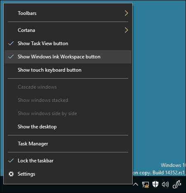This screenshot has height=193, width=186.
Task: Click the volume speaker icon
Action: (x=165, y=184)
